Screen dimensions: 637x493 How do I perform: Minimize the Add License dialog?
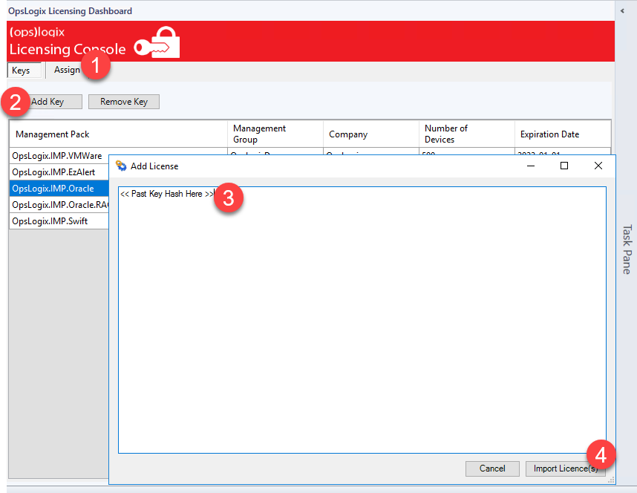531,166
